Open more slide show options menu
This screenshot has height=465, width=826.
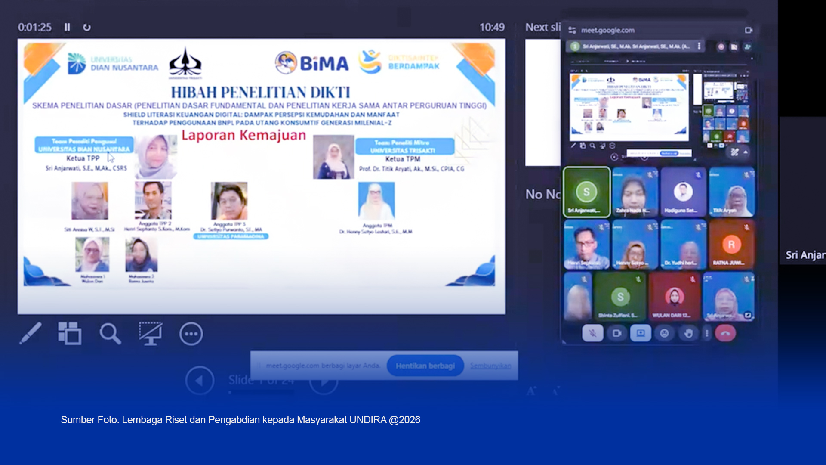191,334
